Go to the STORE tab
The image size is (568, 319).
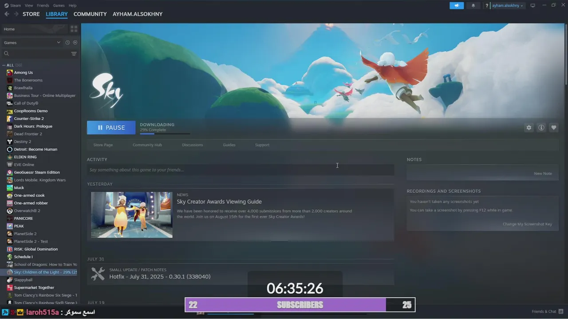tap(31, 14)
